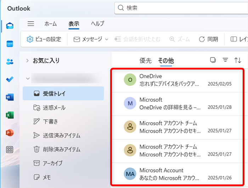Click the Microsoft sender avatar M

coord(130,103)
